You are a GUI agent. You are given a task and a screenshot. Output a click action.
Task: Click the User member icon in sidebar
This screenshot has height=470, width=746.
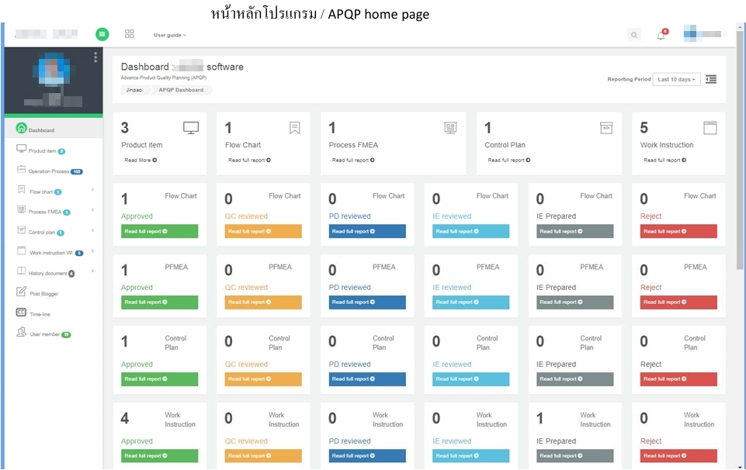point(22,333)
